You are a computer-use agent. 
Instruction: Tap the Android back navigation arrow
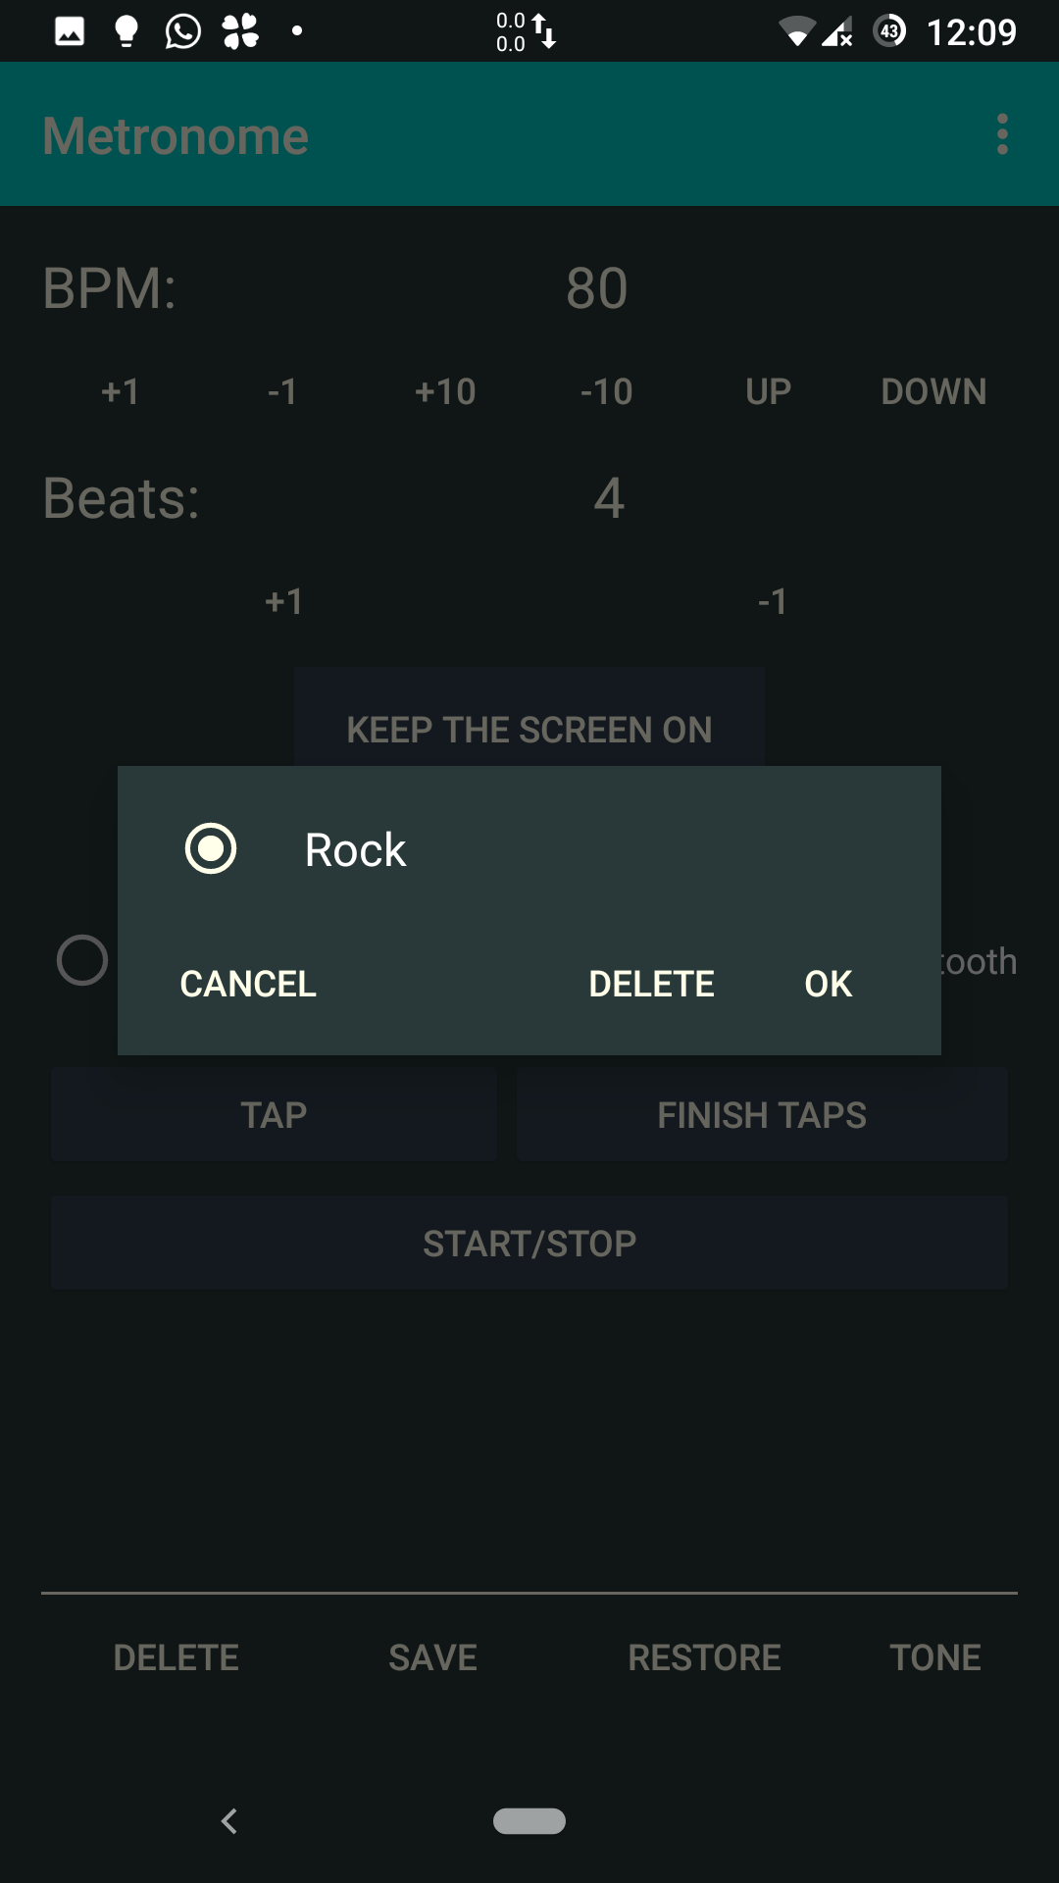[229, 1821]
